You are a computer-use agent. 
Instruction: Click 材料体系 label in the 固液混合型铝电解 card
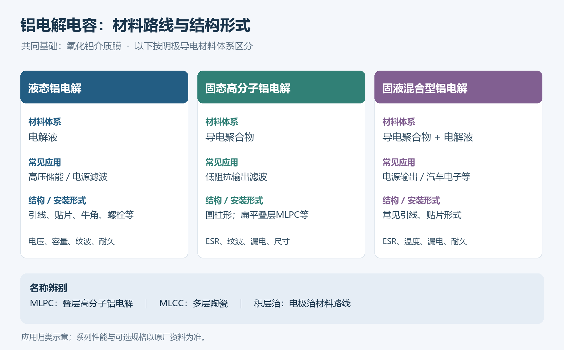point(399,122)
